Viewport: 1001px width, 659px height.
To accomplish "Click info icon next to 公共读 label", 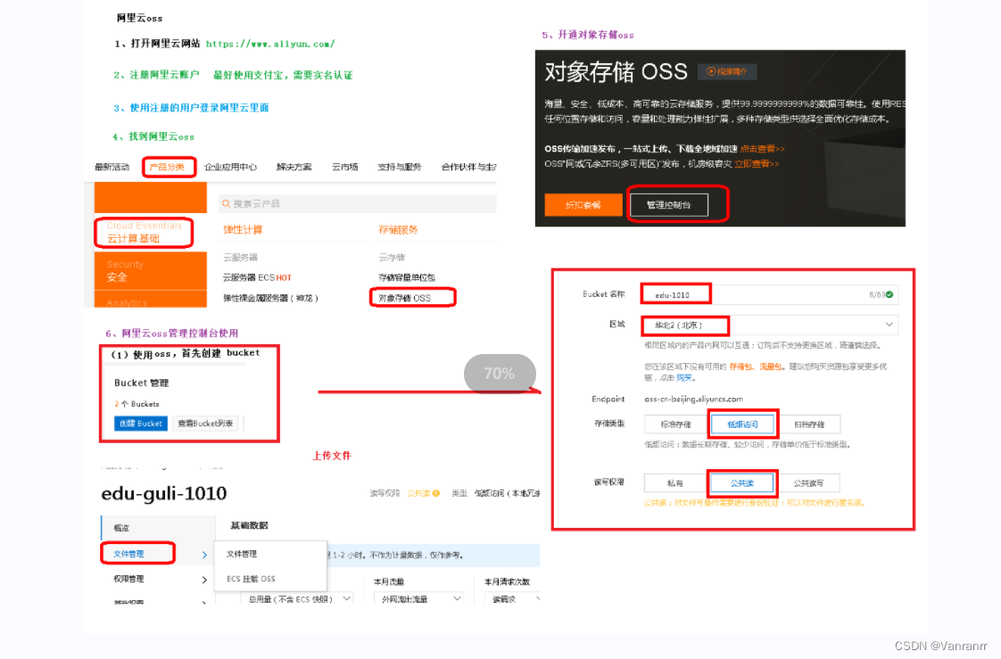I will (x=436, y=493).
